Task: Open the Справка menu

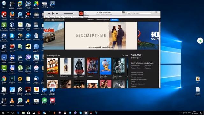Action: (85, 17)
